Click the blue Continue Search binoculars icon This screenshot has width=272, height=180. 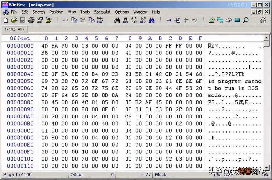tap(152, 20)
